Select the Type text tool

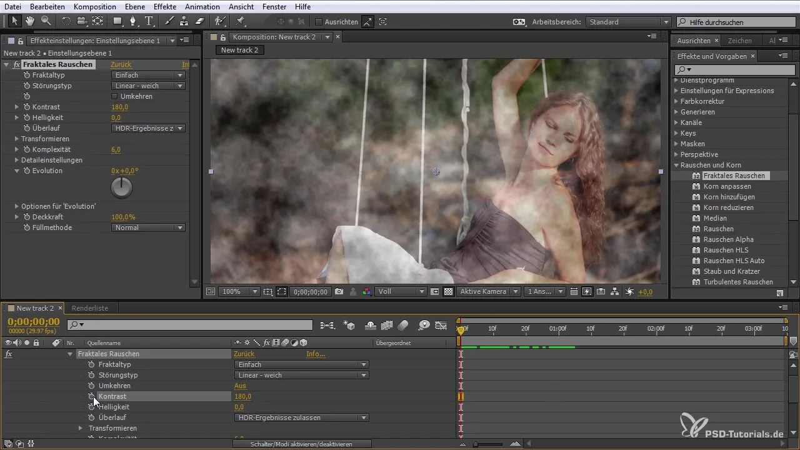(x=149, y=21)
